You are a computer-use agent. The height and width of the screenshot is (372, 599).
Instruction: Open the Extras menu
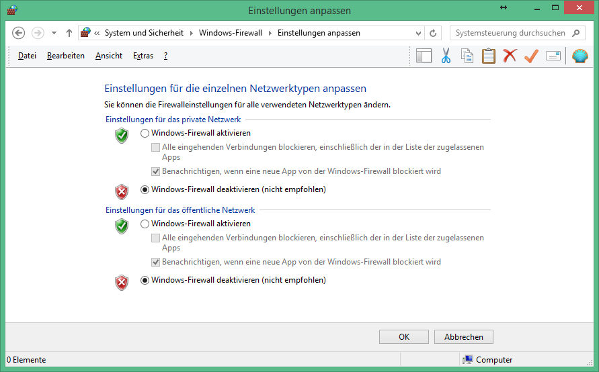pyautogui.click(x=143, y=56)
